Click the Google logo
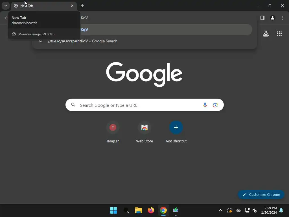289x217 pixels. 144,74
